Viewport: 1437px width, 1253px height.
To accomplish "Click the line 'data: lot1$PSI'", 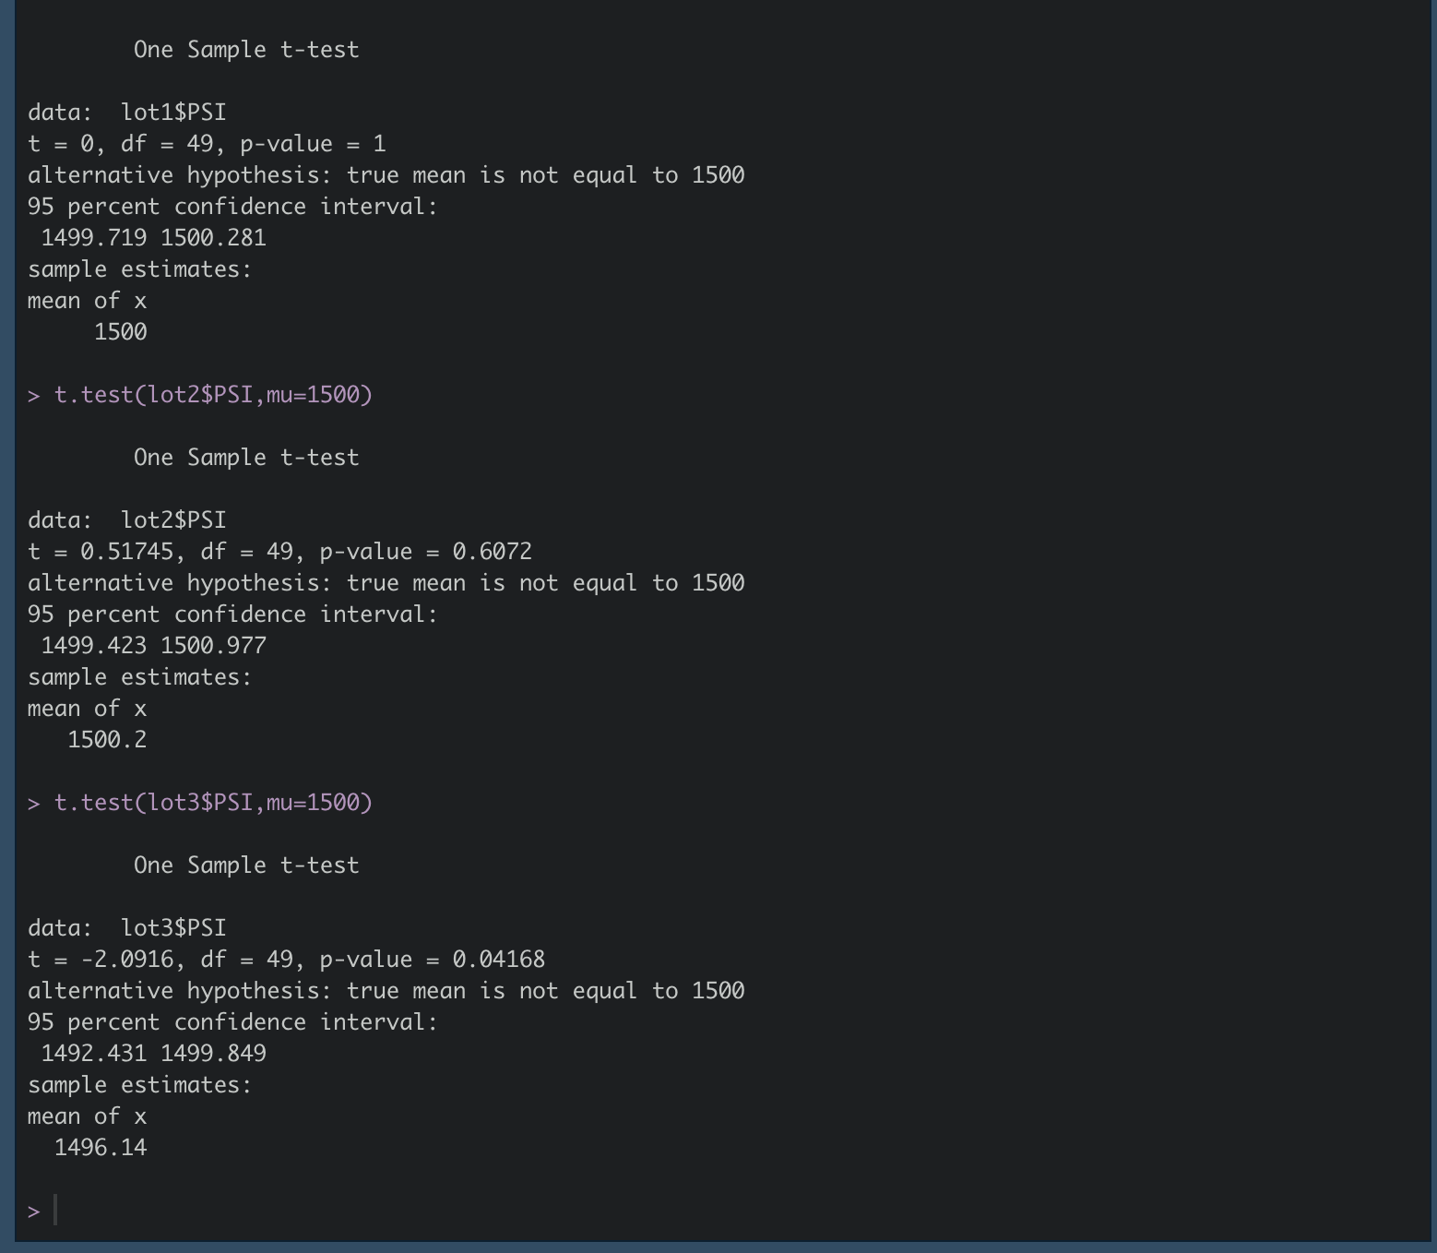I will (127, 113).
